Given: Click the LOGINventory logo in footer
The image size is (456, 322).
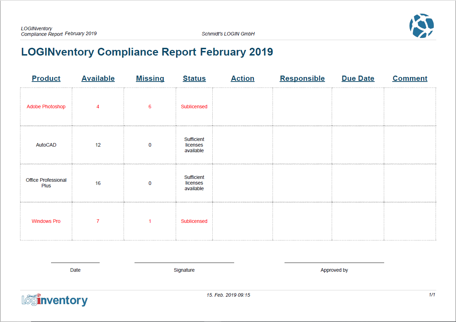Looking at the screenshot, I should pos(55,300).
